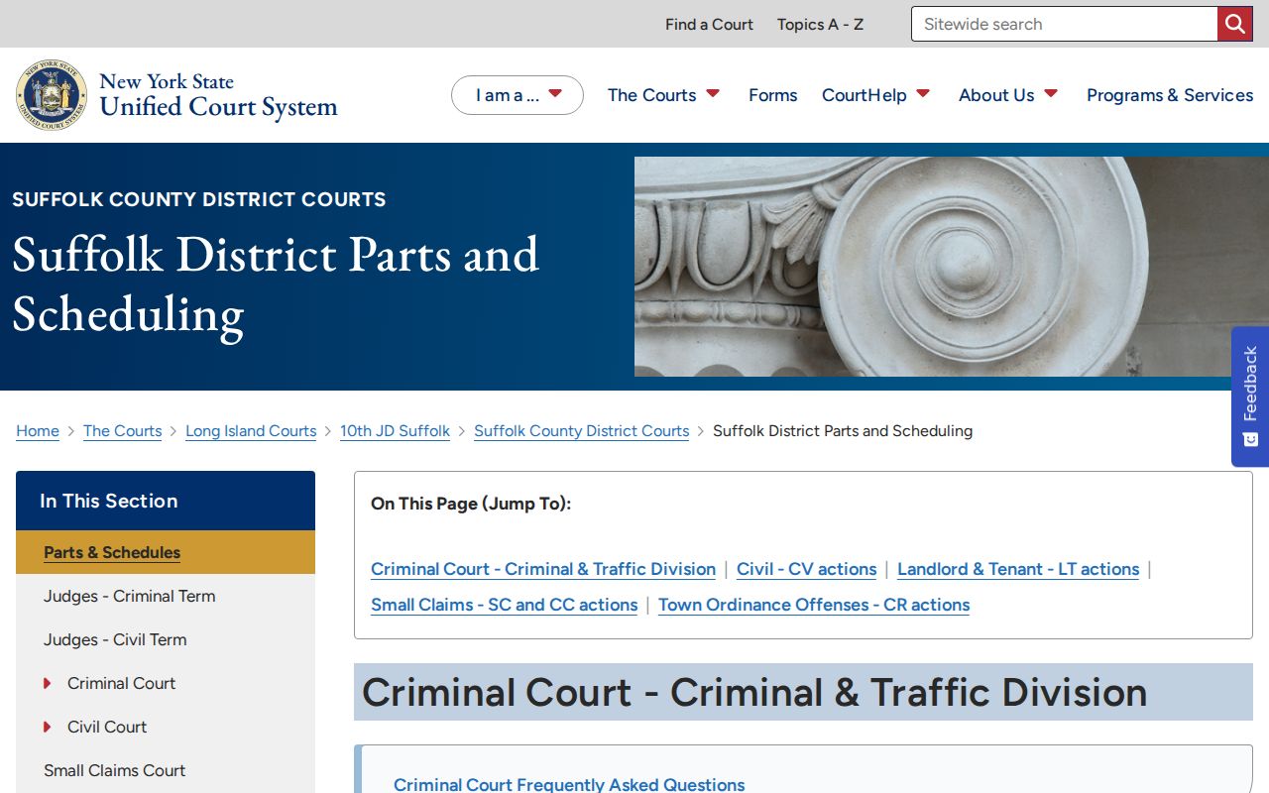Jump to Town Ordinance Offenses - CR actions
Viewport: 1269px width, 793px height.
tap(814, 605)
